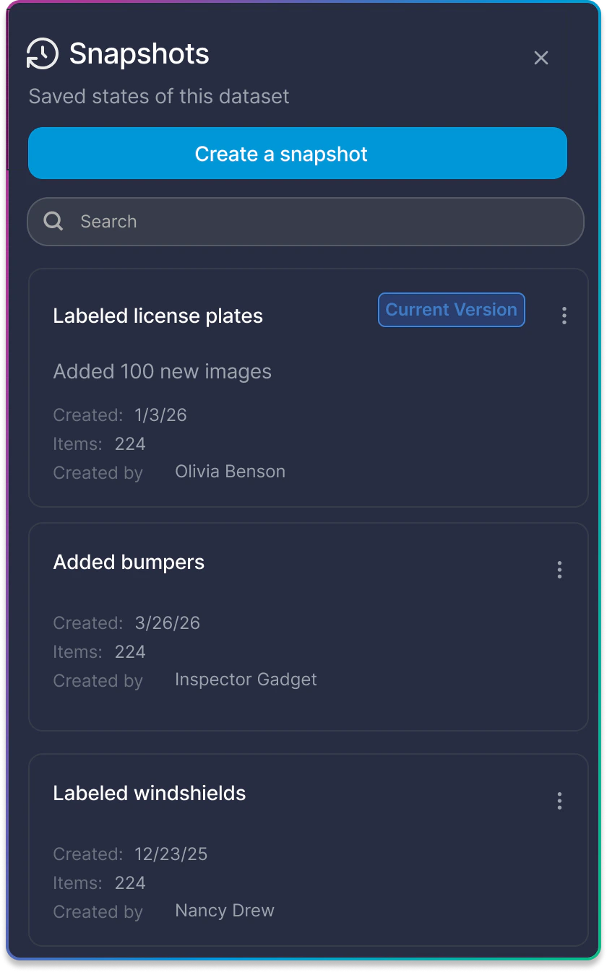The image size is (607, 972).
Task: Open the kebab menu for Labeled windshields
Action: point(559,801)
